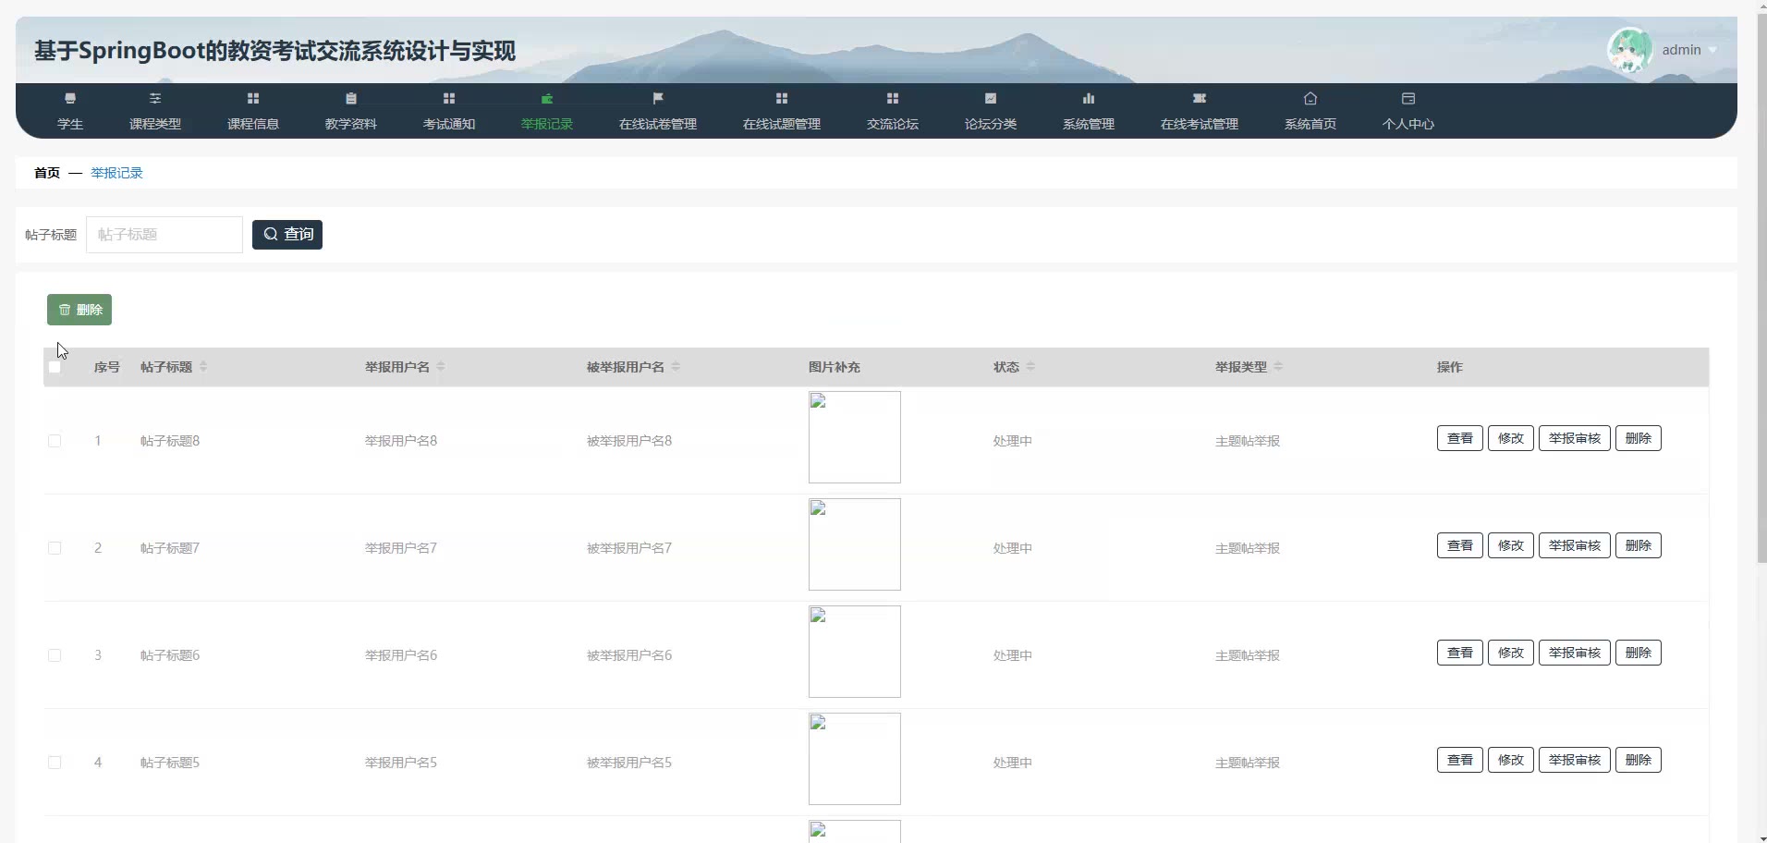Sort by 举报类型 column arrows

click(1278, 367)
